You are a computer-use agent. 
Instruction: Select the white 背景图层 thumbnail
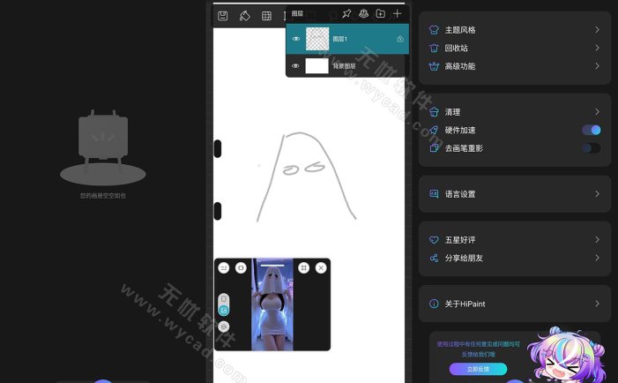point(316,66)
